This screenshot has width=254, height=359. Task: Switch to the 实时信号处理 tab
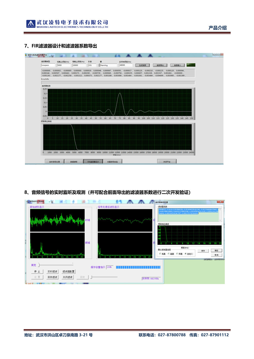tap(54, 162)
